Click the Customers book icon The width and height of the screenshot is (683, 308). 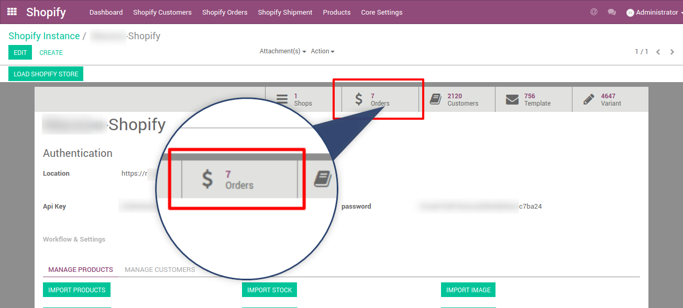435,99
